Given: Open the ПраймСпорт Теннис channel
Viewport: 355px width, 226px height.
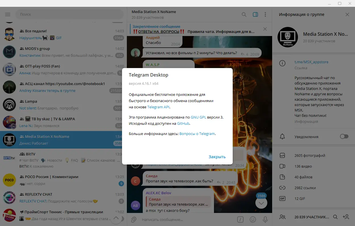Looking at the screenshot, I should [x=63, y=215].
